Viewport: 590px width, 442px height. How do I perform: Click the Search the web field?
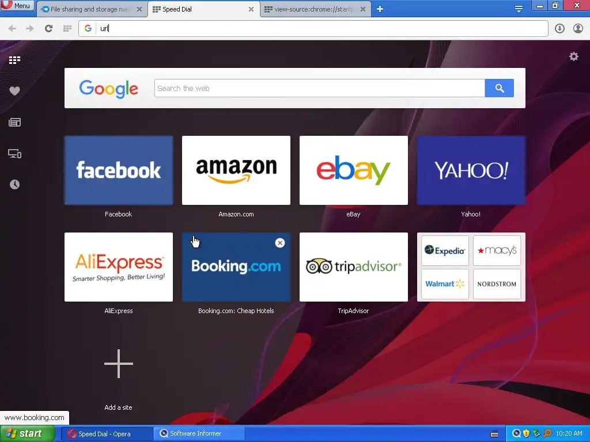[x=319, y=88]
